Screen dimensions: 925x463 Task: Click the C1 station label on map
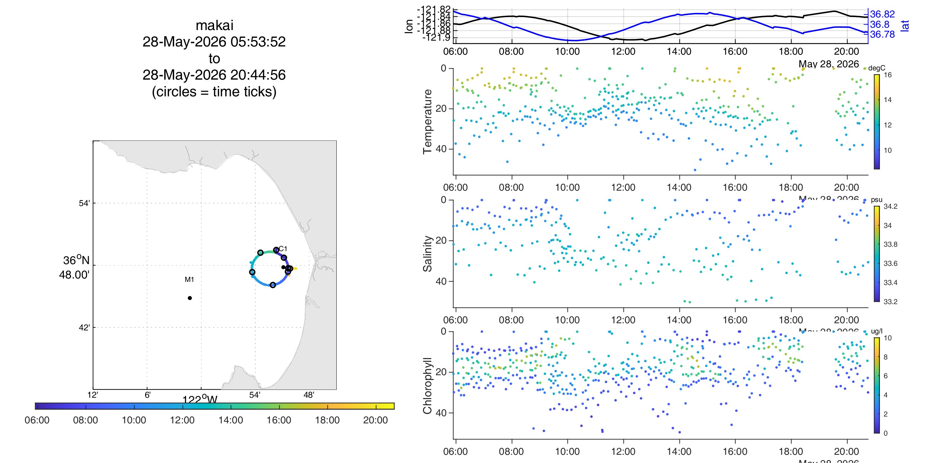(x=283, y=248)
